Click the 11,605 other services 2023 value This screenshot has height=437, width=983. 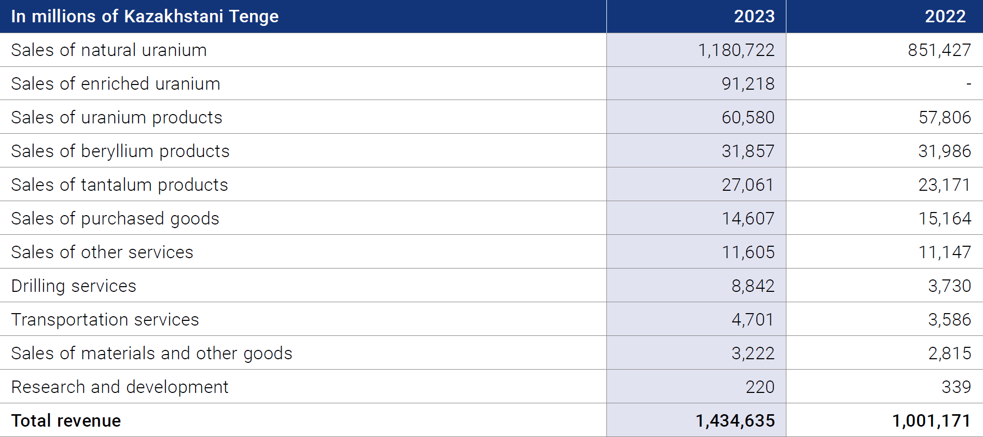click(x=748, y=252)
